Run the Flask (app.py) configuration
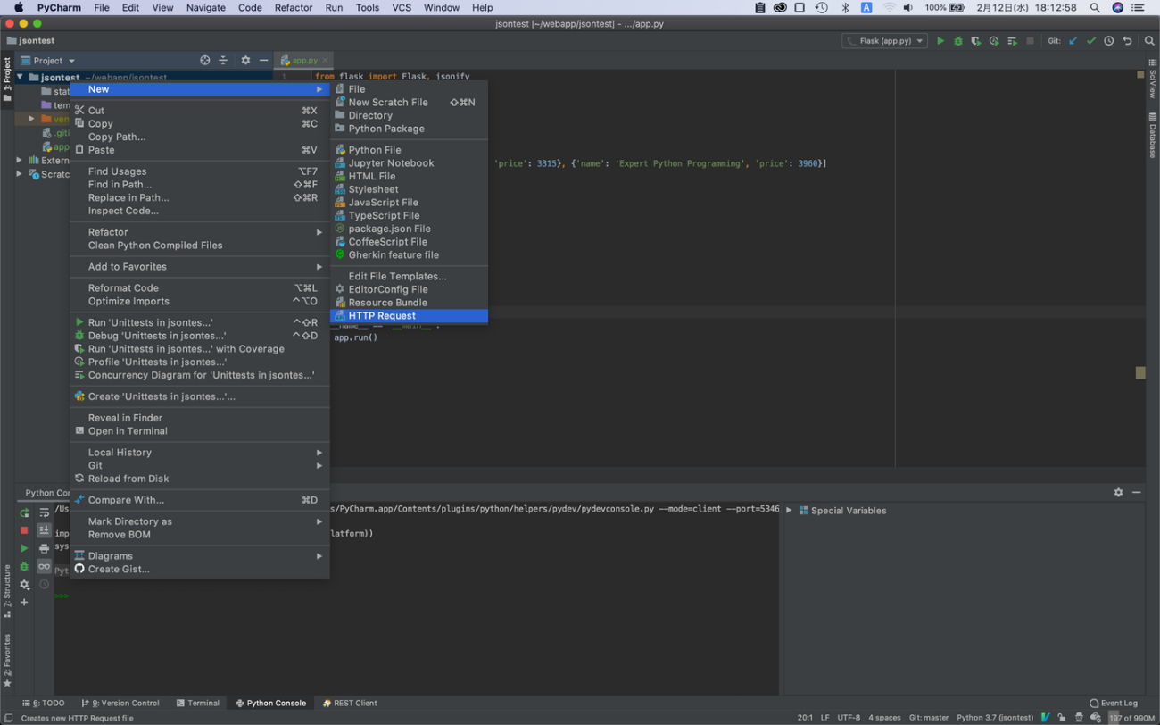Screen dimensions: 1160x725 pyautogui.click(x=940, y=40)
